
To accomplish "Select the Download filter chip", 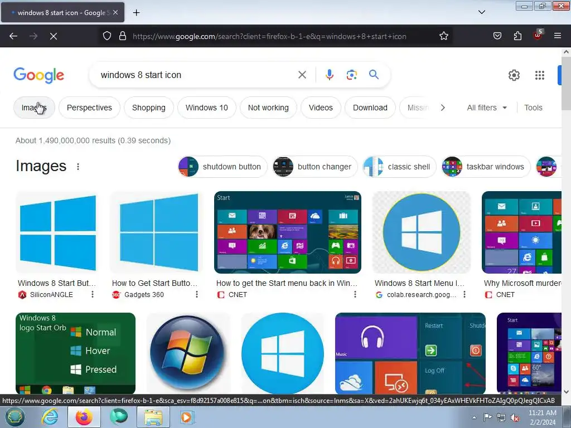I will point(370,108).
